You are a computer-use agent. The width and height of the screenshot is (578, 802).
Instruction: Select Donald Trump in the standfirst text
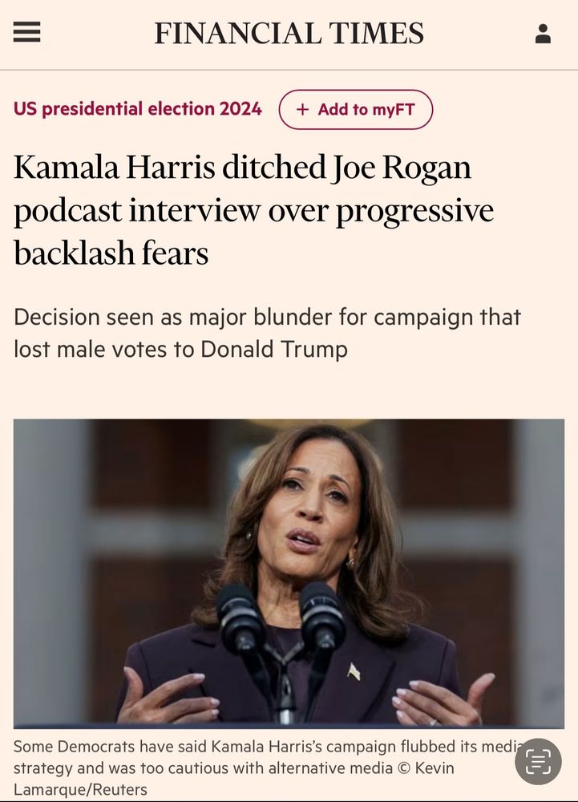click(274, 350)
